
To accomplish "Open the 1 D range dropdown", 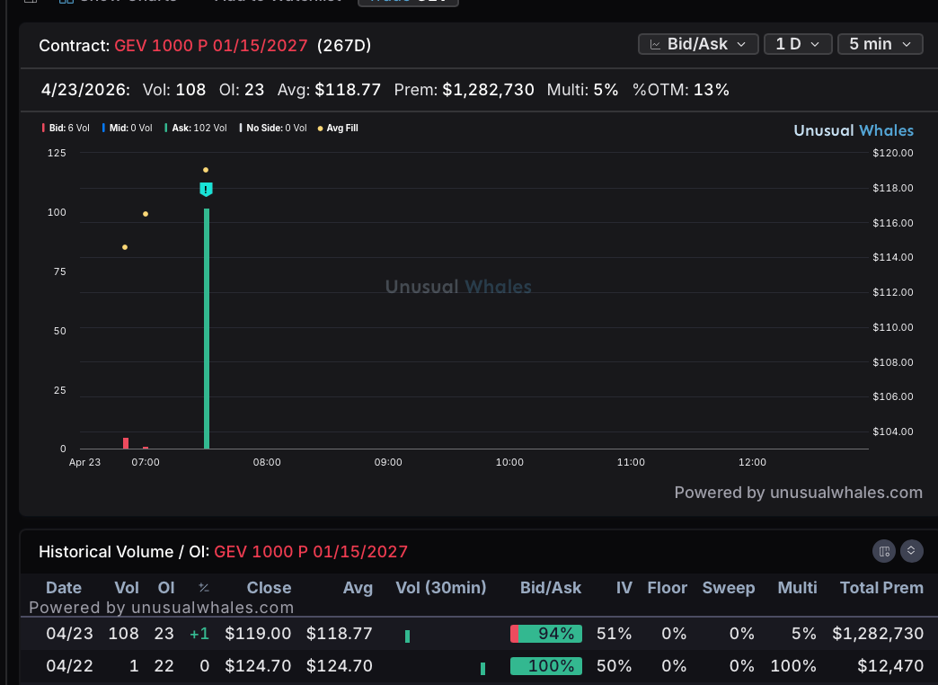I will (x=798, y=44).
